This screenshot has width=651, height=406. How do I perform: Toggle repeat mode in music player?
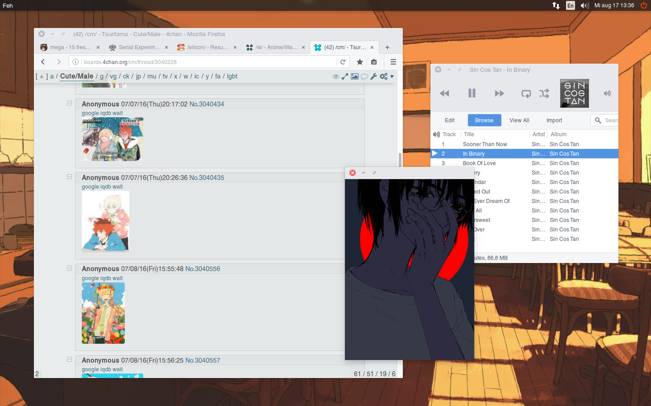526,93
